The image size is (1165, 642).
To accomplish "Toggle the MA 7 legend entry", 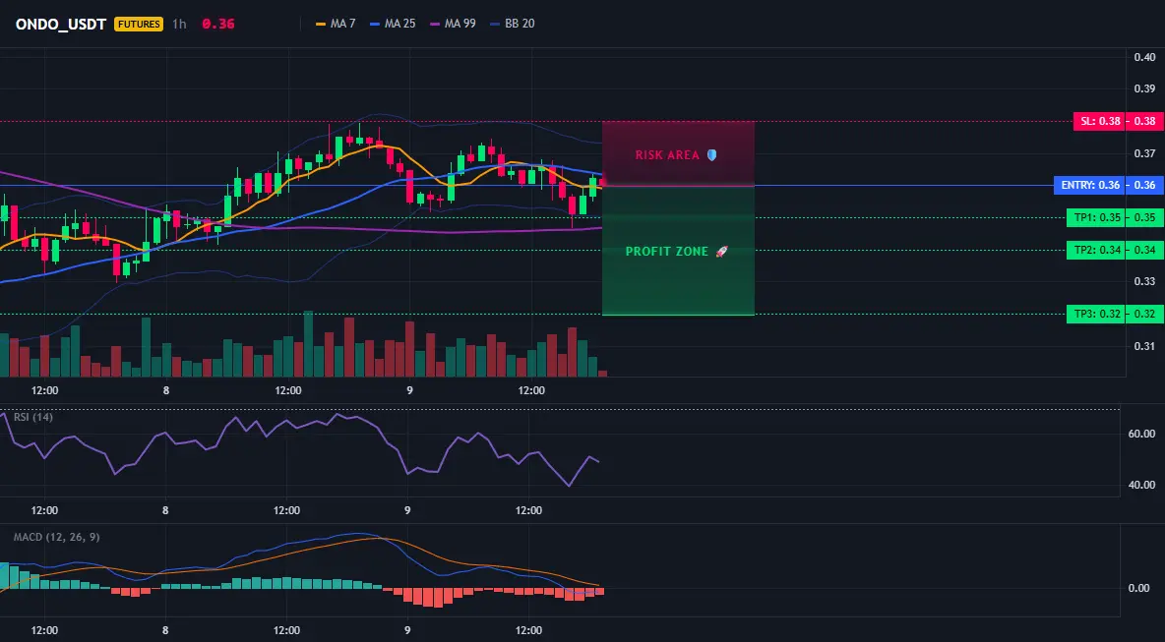I will coord(336,24).
